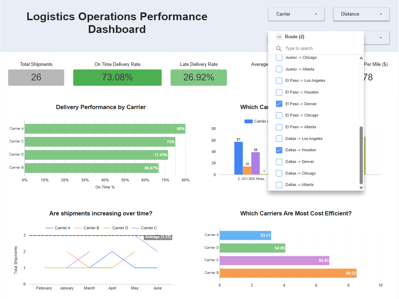Click the June label on the x-axis
The image size is (399, 299).
tap(157, 288)
